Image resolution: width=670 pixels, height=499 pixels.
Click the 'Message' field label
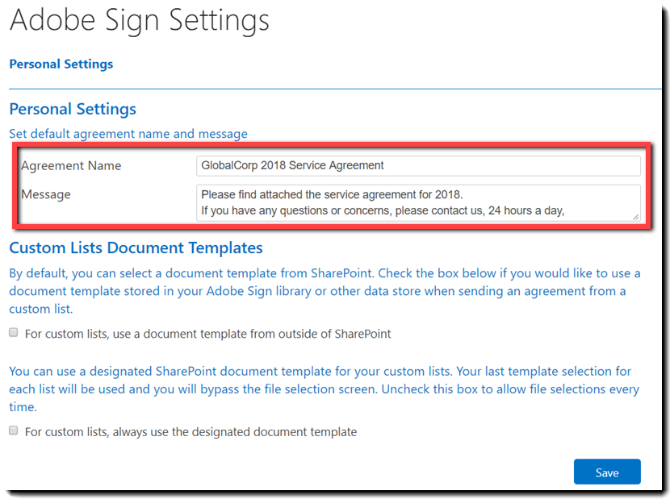[x=46, y=194]
